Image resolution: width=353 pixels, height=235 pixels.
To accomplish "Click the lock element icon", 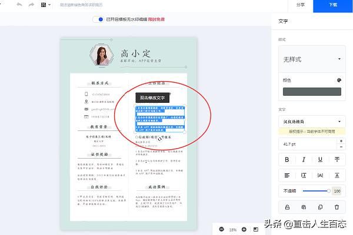I will click(287, 207).
